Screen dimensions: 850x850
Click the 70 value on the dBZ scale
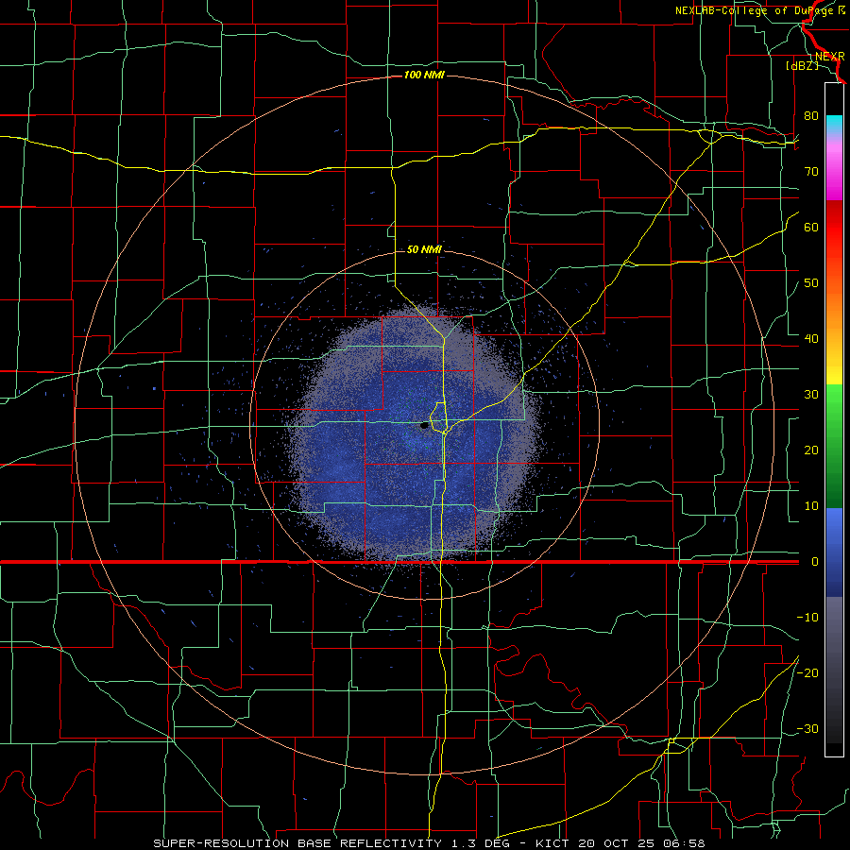pos(811,171)
